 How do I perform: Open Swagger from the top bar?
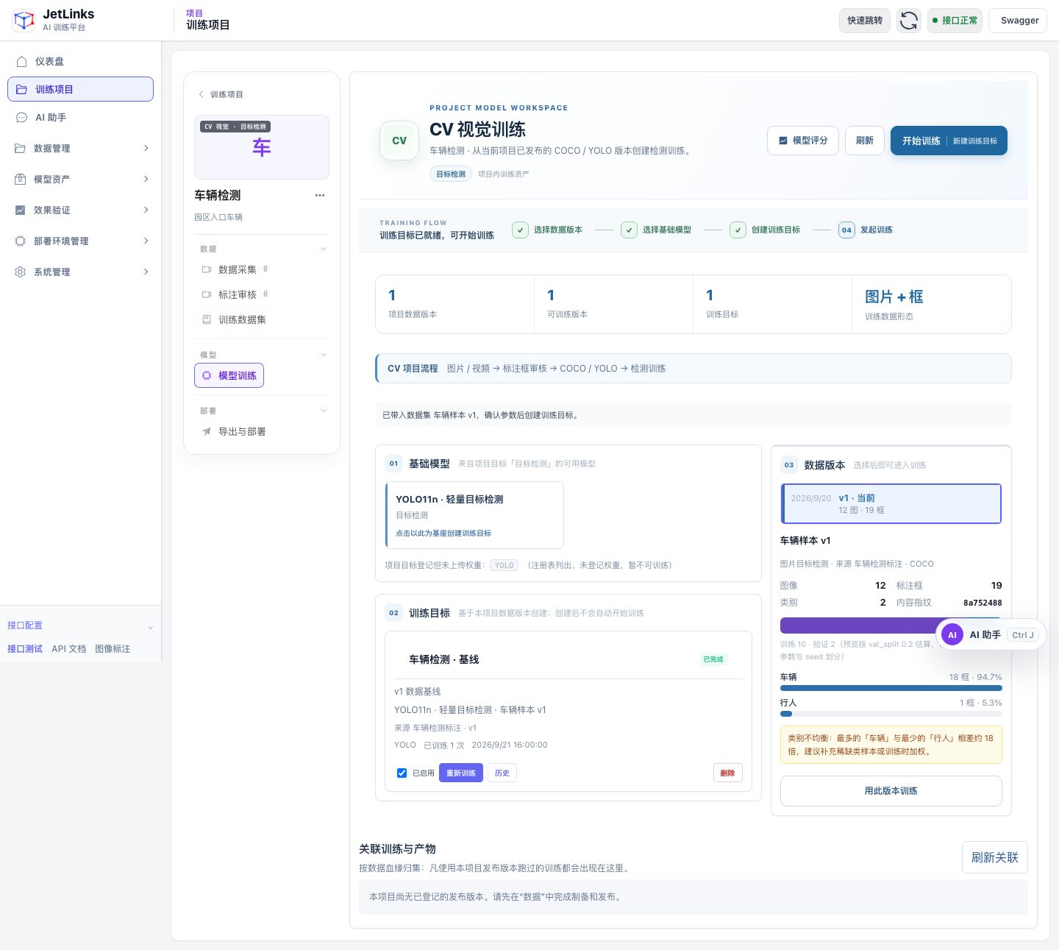click(x=1019, y=21)
